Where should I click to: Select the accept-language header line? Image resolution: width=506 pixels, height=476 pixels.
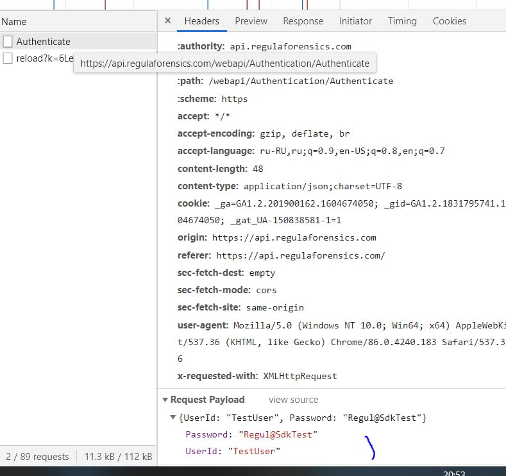click(311, 151)
